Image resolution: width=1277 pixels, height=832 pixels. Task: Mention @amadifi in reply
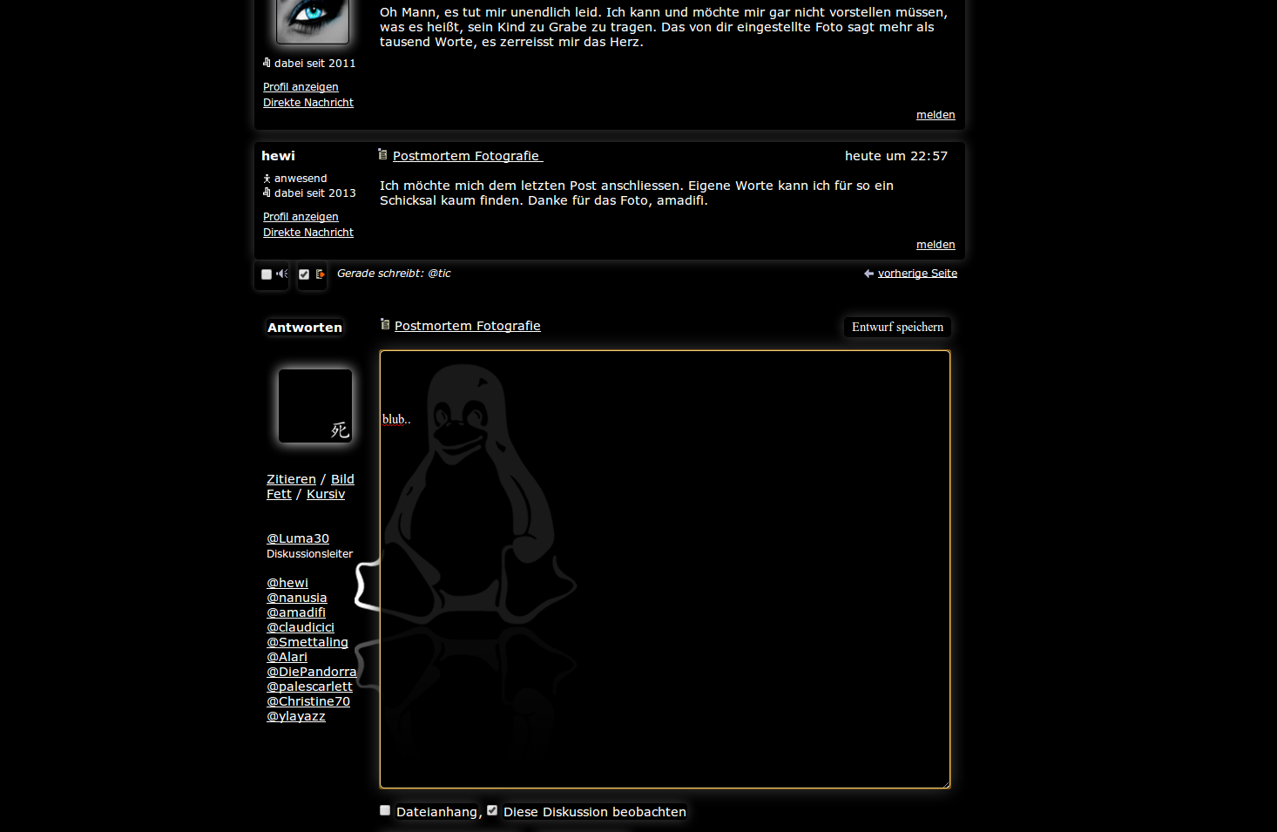(296, 612)
